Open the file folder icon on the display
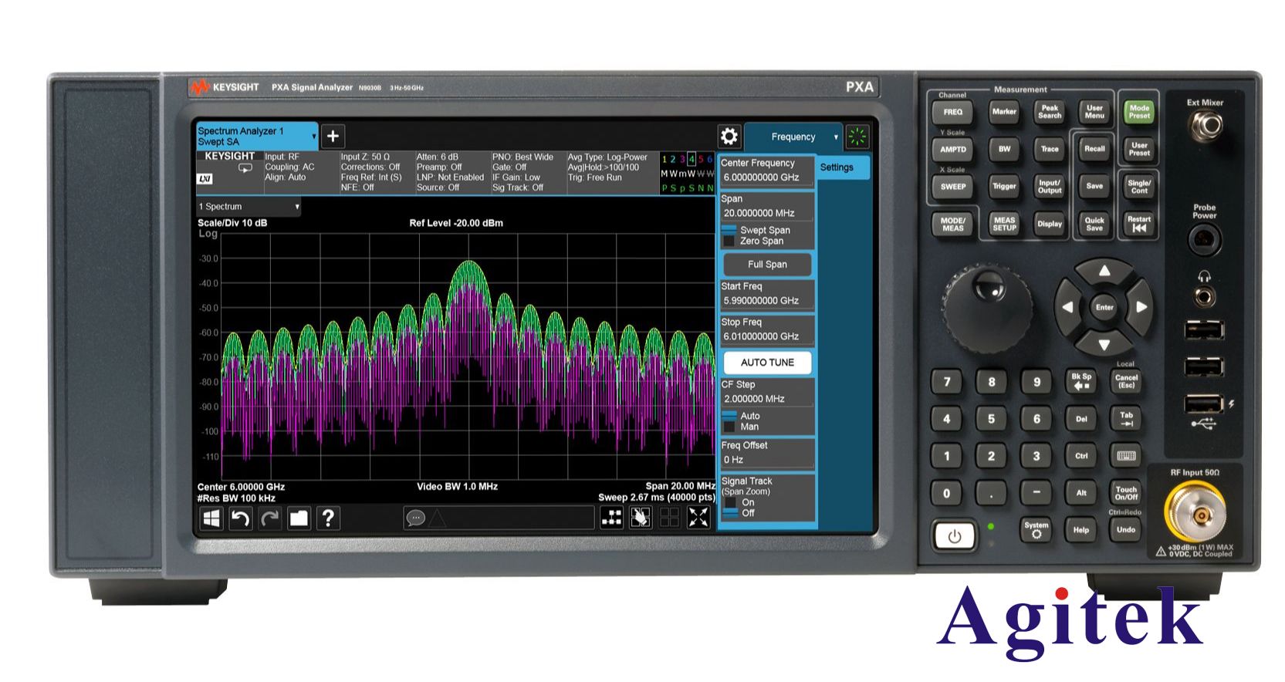Image resolution: width=1285 pixels, height=682 pixels. pos(299,518)
